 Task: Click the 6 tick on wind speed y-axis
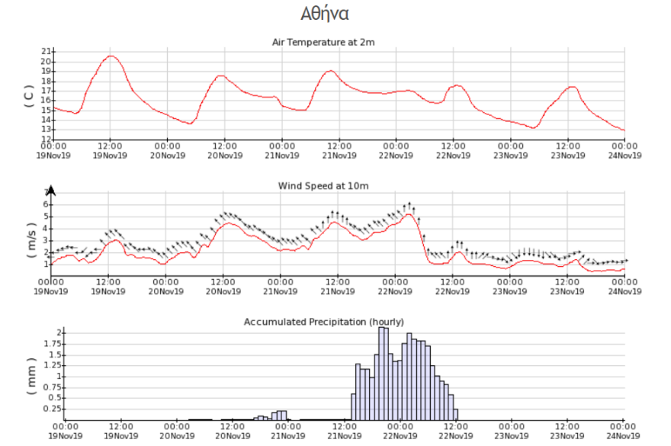click(47, 204)
